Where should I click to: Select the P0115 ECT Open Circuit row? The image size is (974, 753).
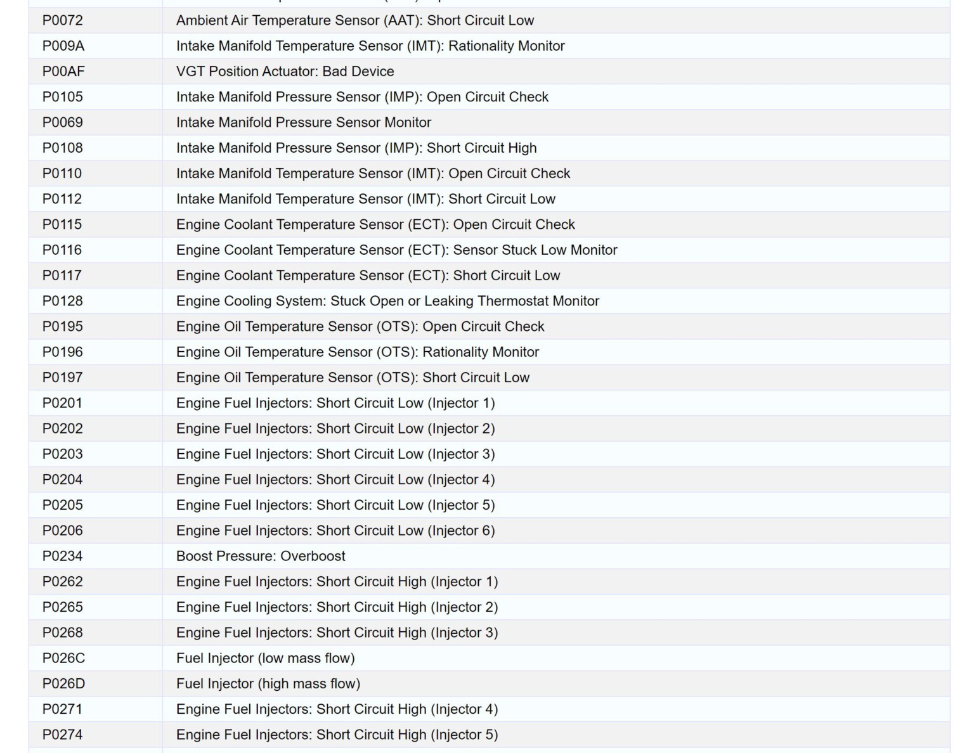pos(375,224)
